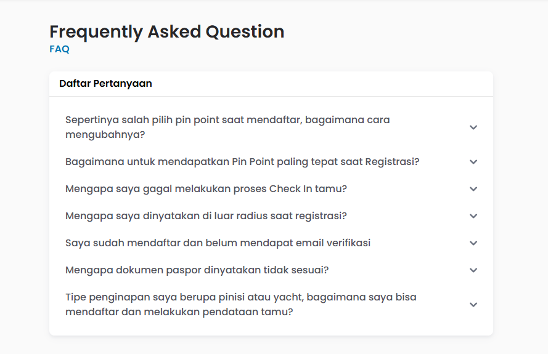548x354 pixels.
Task: Click the blue FAQ subtitle
Action: click(x=60, y=49)
